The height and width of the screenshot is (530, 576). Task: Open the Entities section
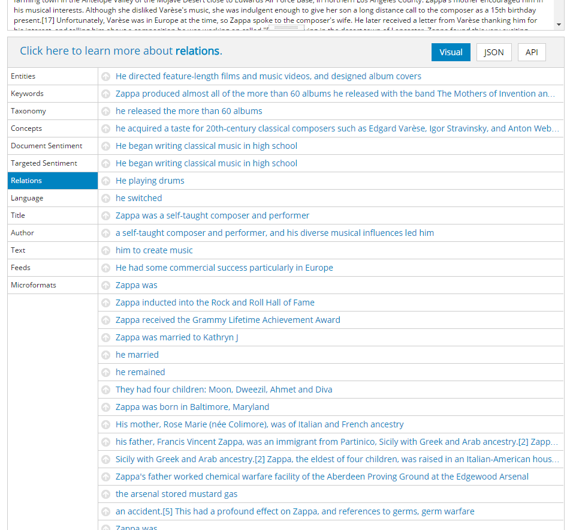click(x=53, y=76)
